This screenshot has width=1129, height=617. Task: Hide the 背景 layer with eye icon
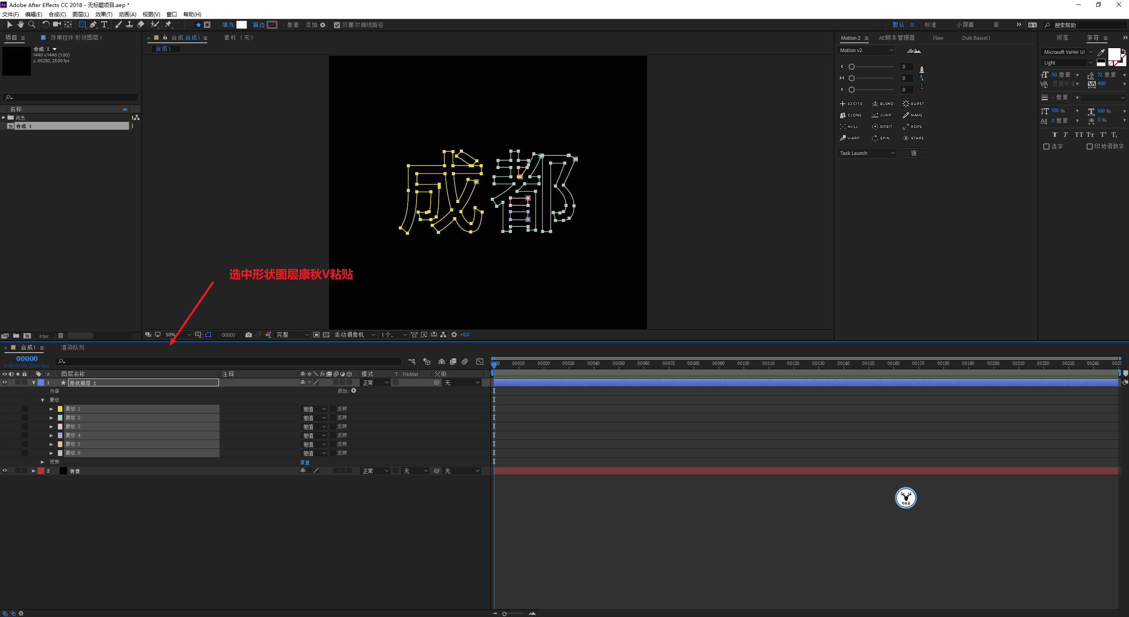tap(5, 471)
